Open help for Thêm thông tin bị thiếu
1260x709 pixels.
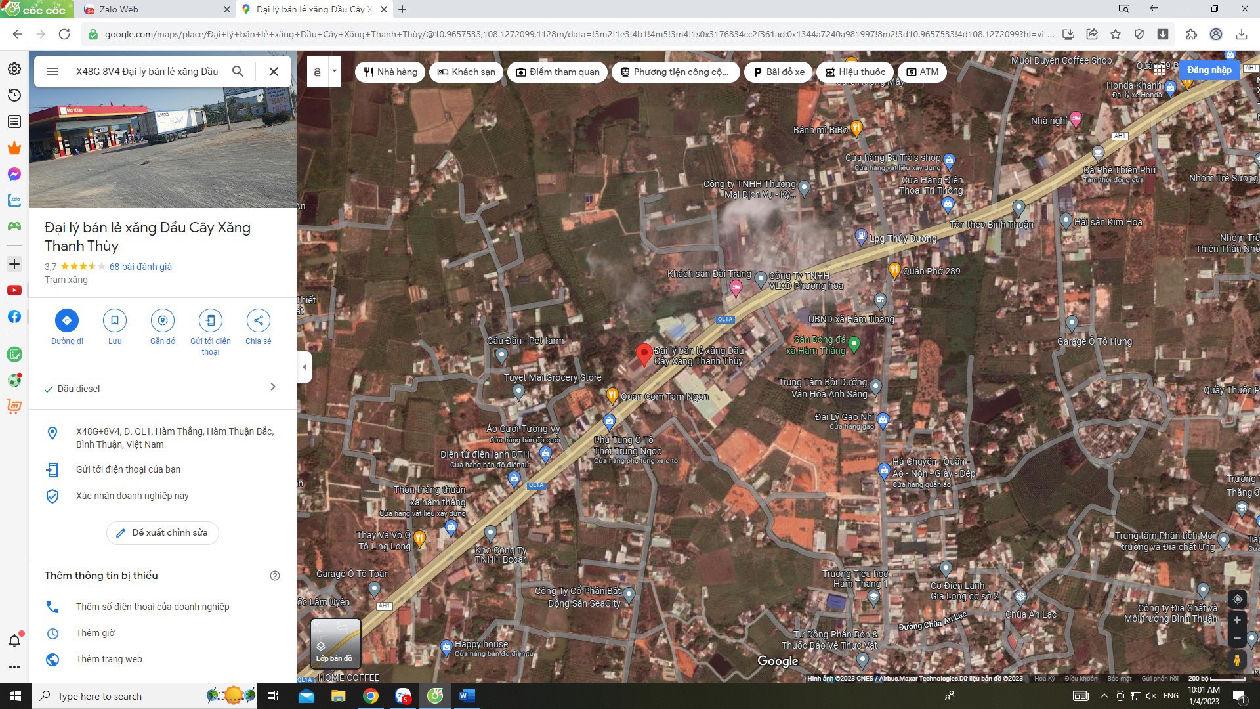[275, 576]
